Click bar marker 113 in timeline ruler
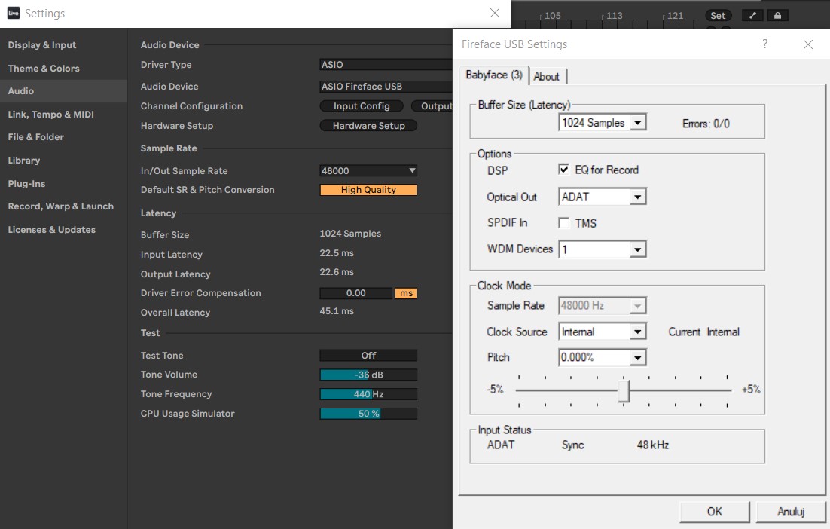The width and height of the screenshot is (830, 529). (614, 16)
